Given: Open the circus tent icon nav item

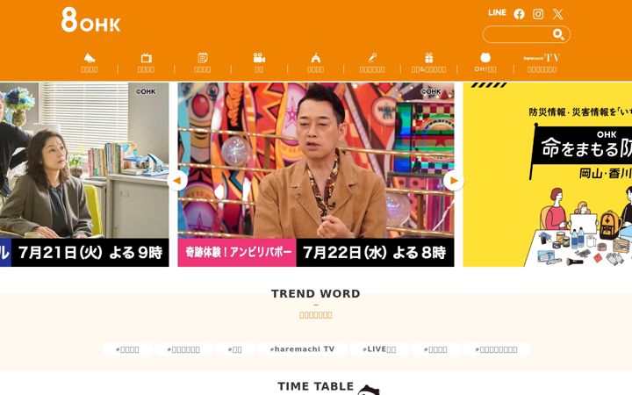Looking at the screenshot, I should coord(316,63).
